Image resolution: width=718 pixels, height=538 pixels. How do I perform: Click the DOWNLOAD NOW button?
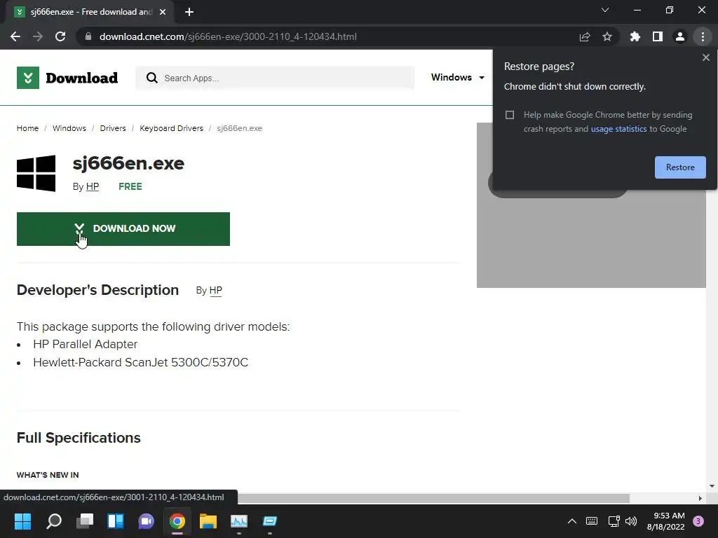coord(123,229)
